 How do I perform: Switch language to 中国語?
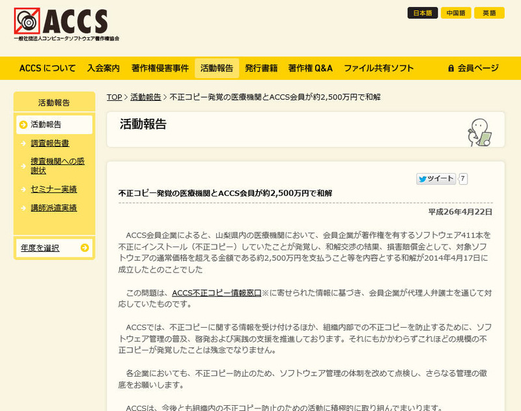point(456,13)
